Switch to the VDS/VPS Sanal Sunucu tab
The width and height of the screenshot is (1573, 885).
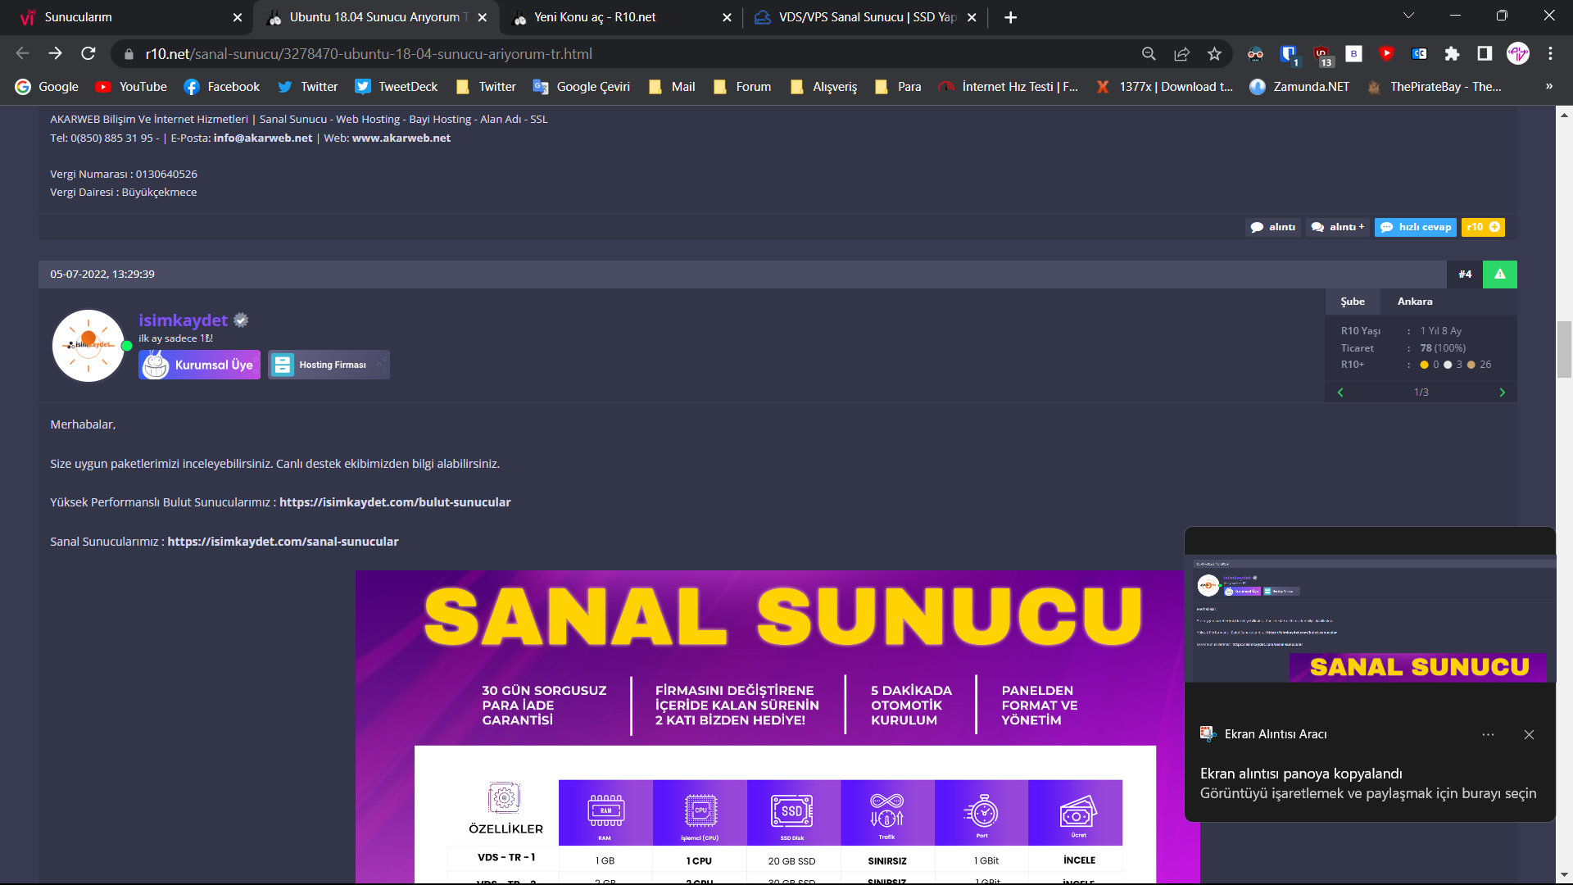point(860,17)
